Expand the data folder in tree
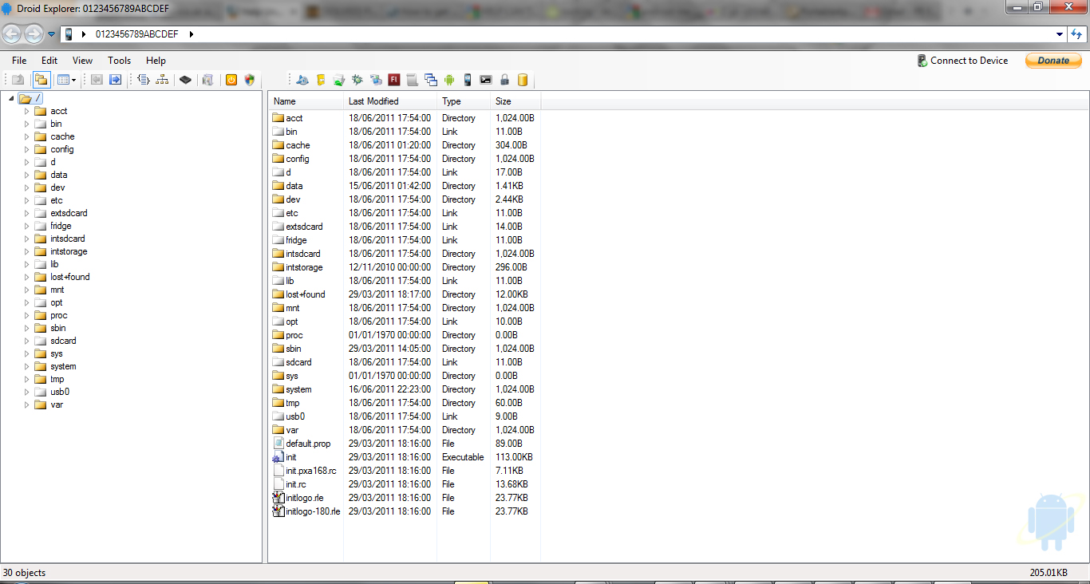The height and width of the screenshot is (584, 1090). coord(26,175)
